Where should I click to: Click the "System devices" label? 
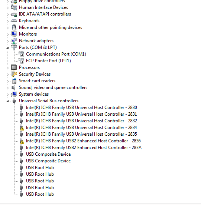[x=34, y=94]
